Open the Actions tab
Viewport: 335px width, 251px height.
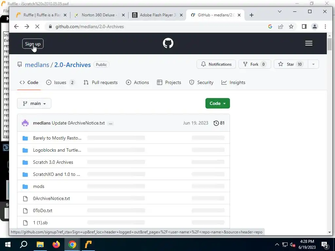coord(137,82)
